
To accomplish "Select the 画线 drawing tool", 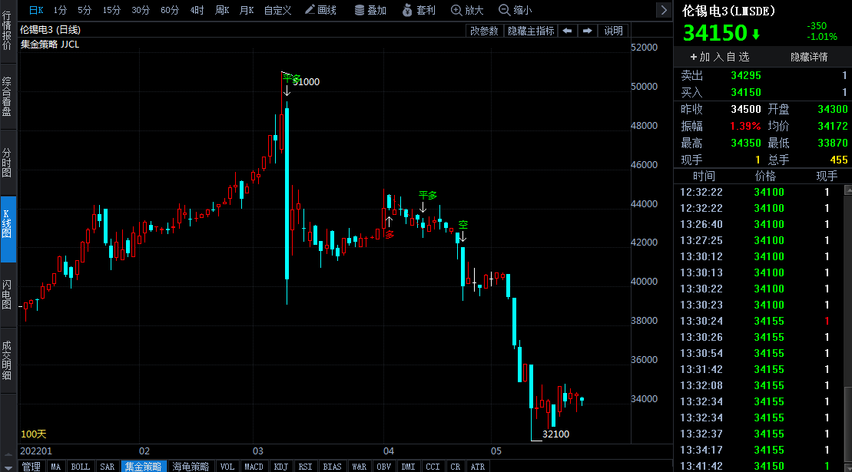I will [x=320, y=10].
